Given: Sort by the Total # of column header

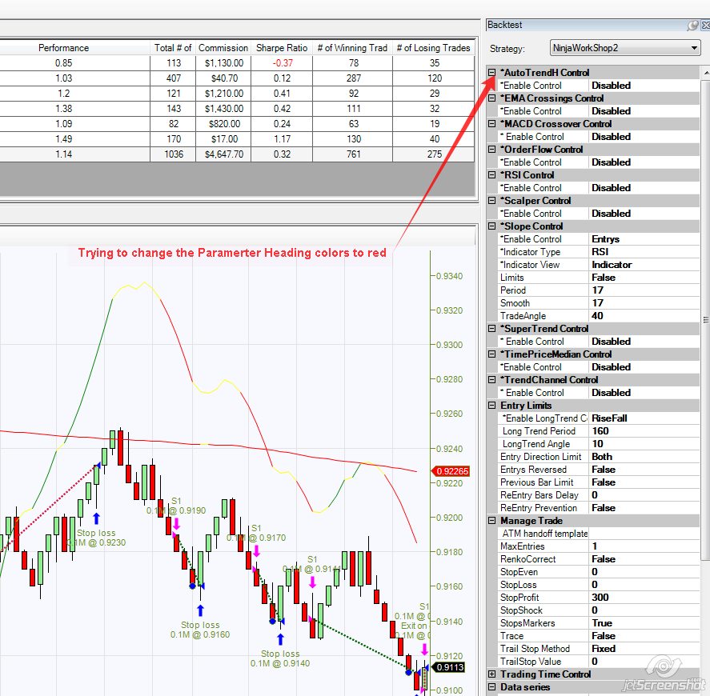Looking at the screenshot, I should coord(173,48).
